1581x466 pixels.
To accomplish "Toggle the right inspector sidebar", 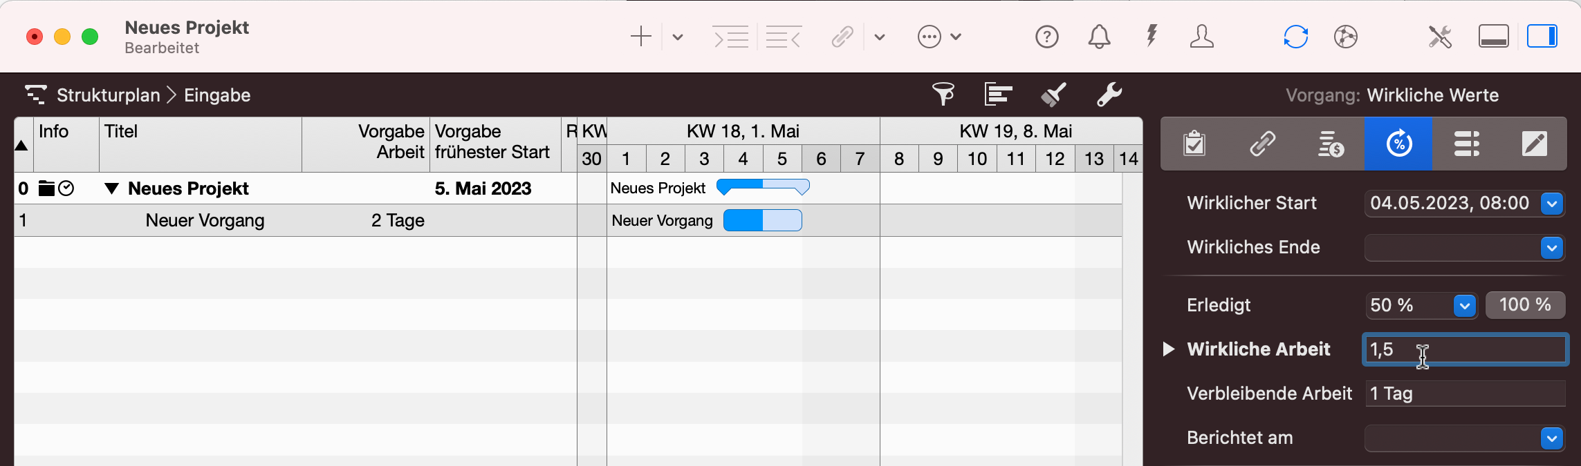I will (x=1542, y=37).
